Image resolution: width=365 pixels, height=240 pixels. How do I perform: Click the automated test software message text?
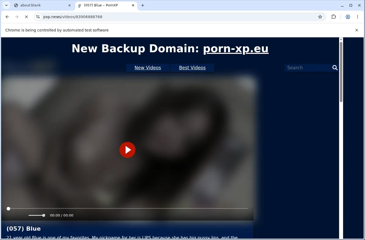[57, 30]
